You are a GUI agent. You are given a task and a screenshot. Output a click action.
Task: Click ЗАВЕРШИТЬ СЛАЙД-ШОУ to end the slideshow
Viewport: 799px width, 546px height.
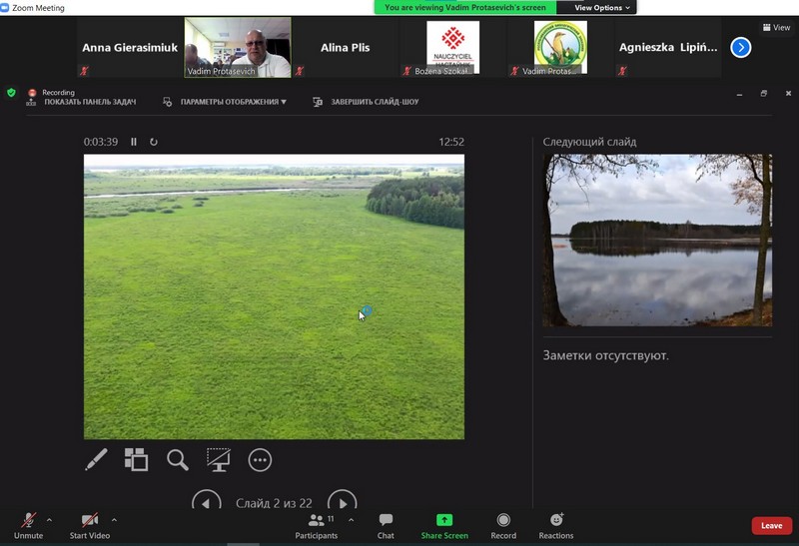[x=366, y=102]
